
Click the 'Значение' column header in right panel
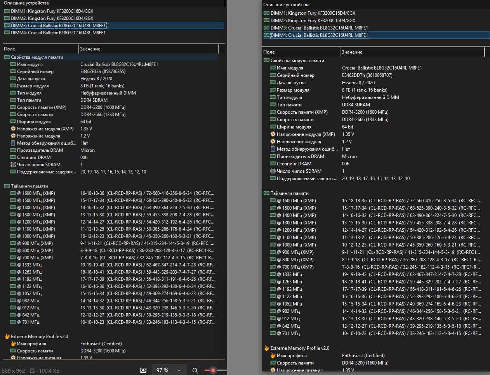coord(412,52)
